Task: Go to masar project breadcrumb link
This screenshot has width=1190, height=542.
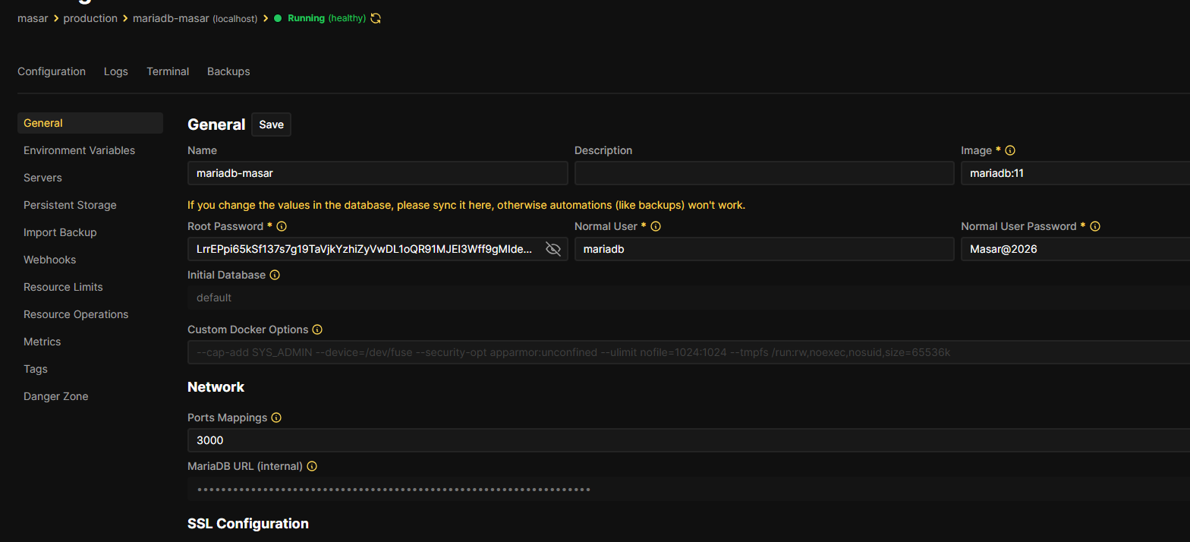Action: [x=33, y=18]
